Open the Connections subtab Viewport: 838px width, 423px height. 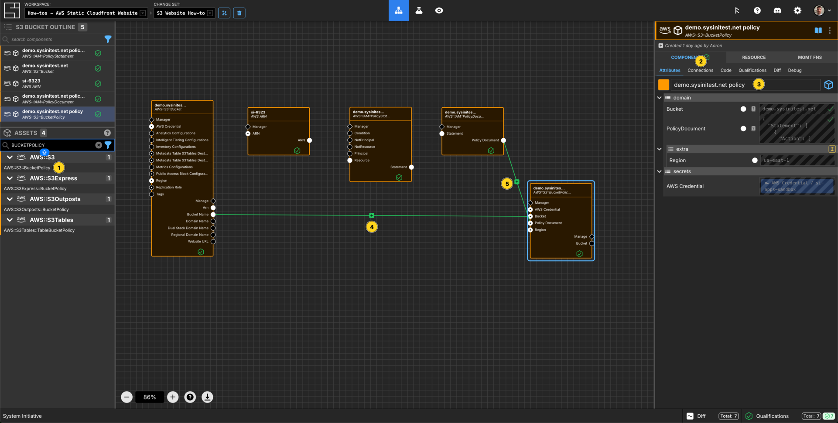[x=700, y=70]
